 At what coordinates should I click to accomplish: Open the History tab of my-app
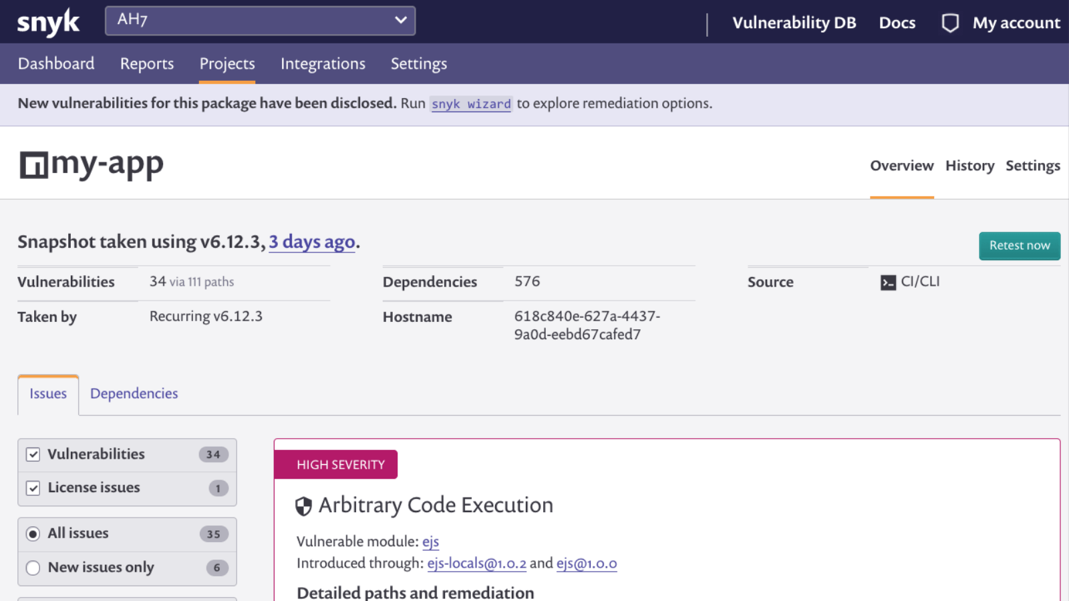(969, 166)
